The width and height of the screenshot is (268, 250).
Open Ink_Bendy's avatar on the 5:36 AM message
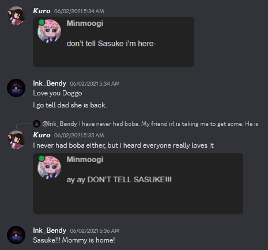pyautogui.click(x=16, y=235)
